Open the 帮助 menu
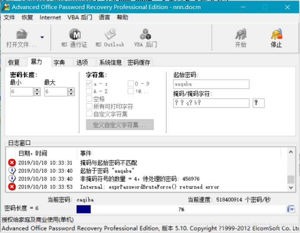Image resolution: width=300 pixels, height=233 pixels. (122, 17)
